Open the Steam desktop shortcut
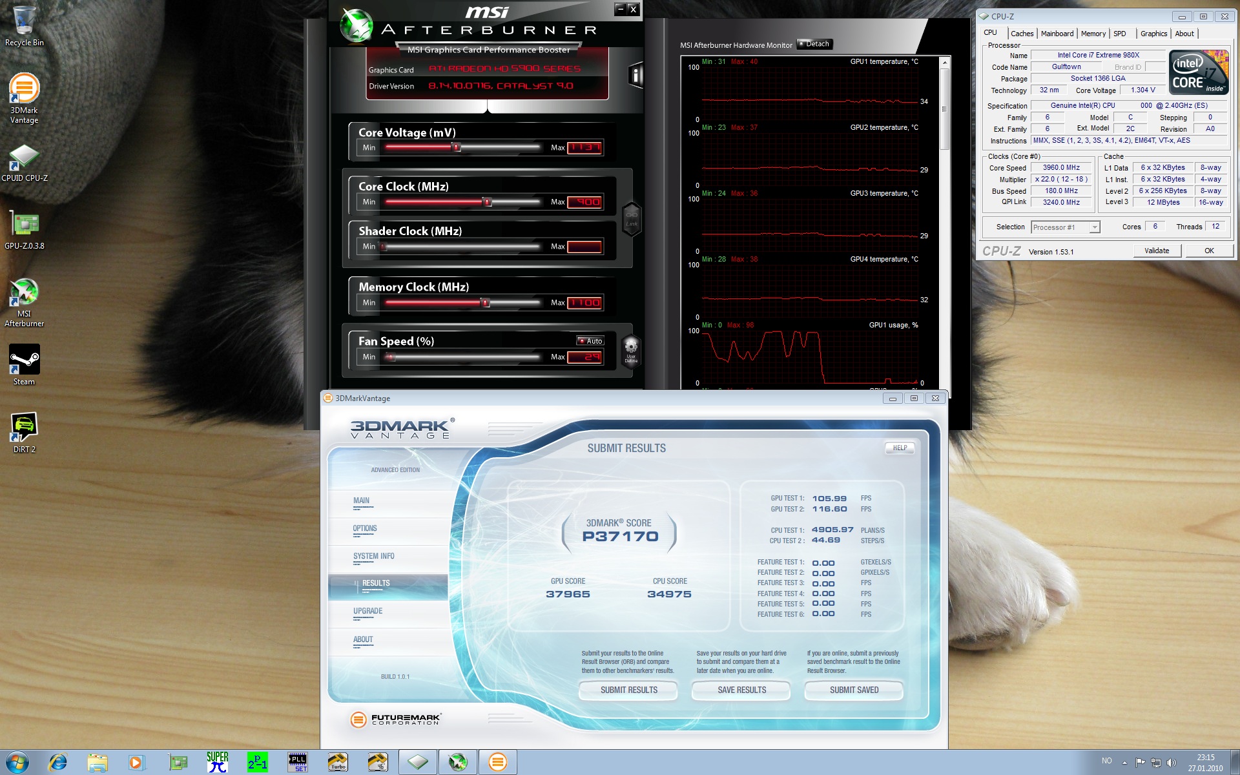The image size is (1240, 775). pos(25,365)
